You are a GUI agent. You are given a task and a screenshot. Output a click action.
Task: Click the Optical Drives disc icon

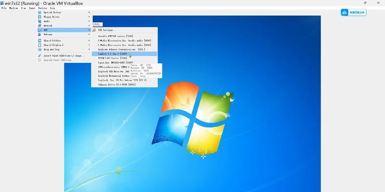click(39, 12)
